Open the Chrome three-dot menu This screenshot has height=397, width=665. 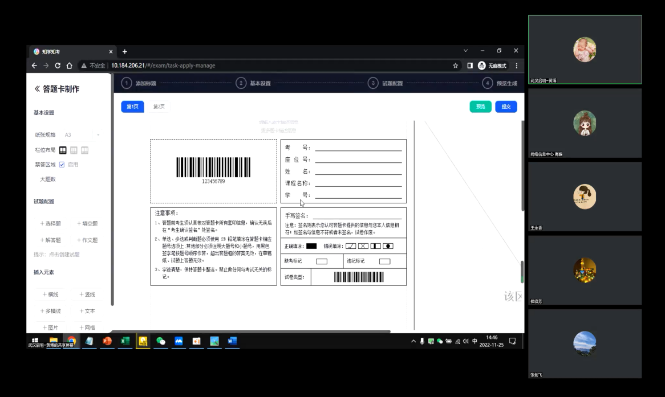coord(517,66)
